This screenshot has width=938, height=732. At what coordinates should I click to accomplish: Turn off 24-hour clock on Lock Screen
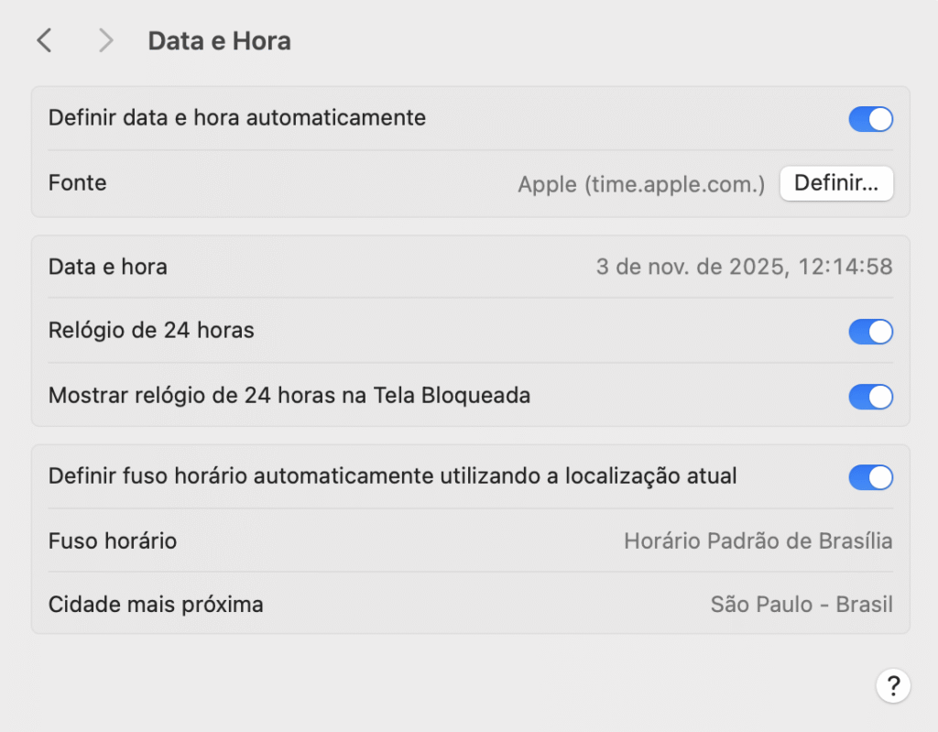(870, 397)
